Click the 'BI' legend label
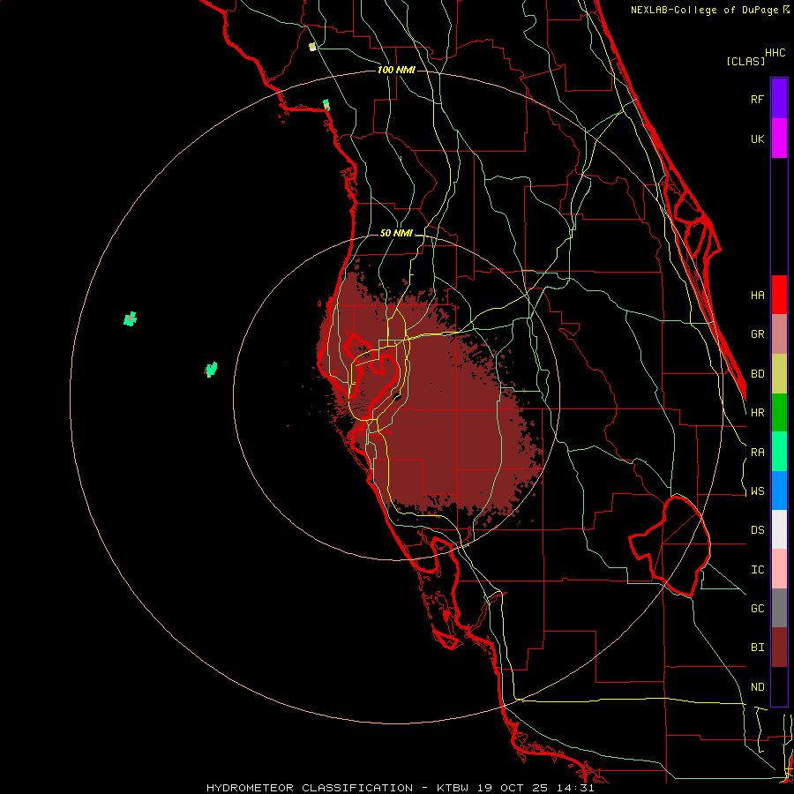Viewport: 794px width, 794px height. [757, 648]
